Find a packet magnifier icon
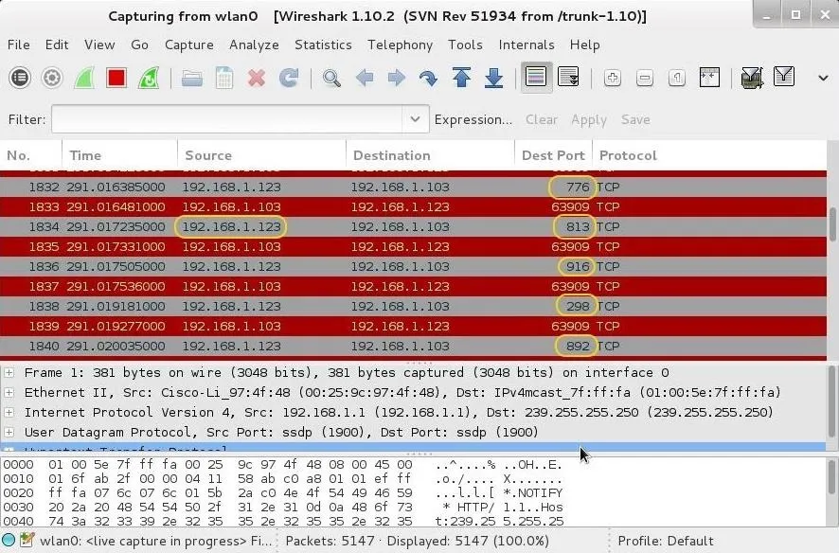 pyautogui.click(x=331, y=78)
